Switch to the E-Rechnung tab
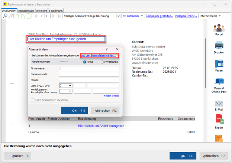This screenshot has height=163, width=232. pos(56,11)
